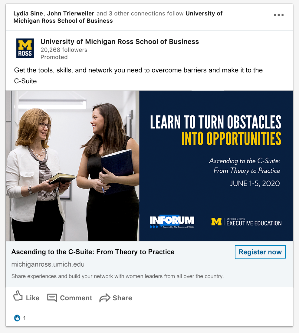Open the Ascending to the C-Suite headline
The image size is (299, 333).
point(93,252)
